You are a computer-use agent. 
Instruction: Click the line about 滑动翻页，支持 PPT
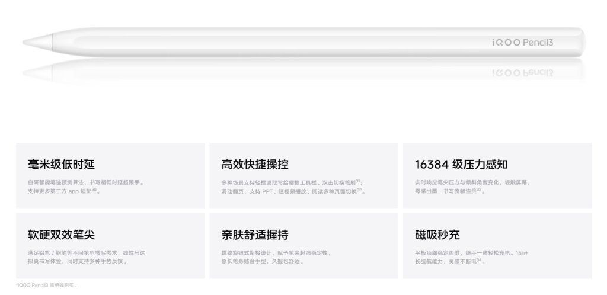click(293, 191)
